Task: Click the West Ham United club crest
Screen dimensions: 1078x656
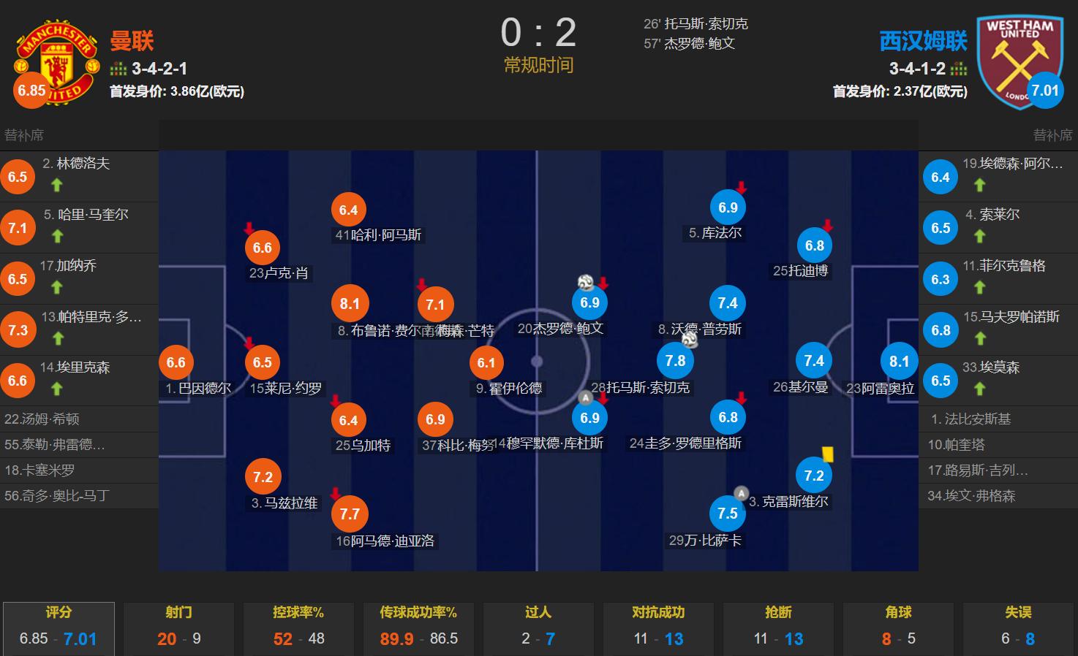Action: (1019, 62)
